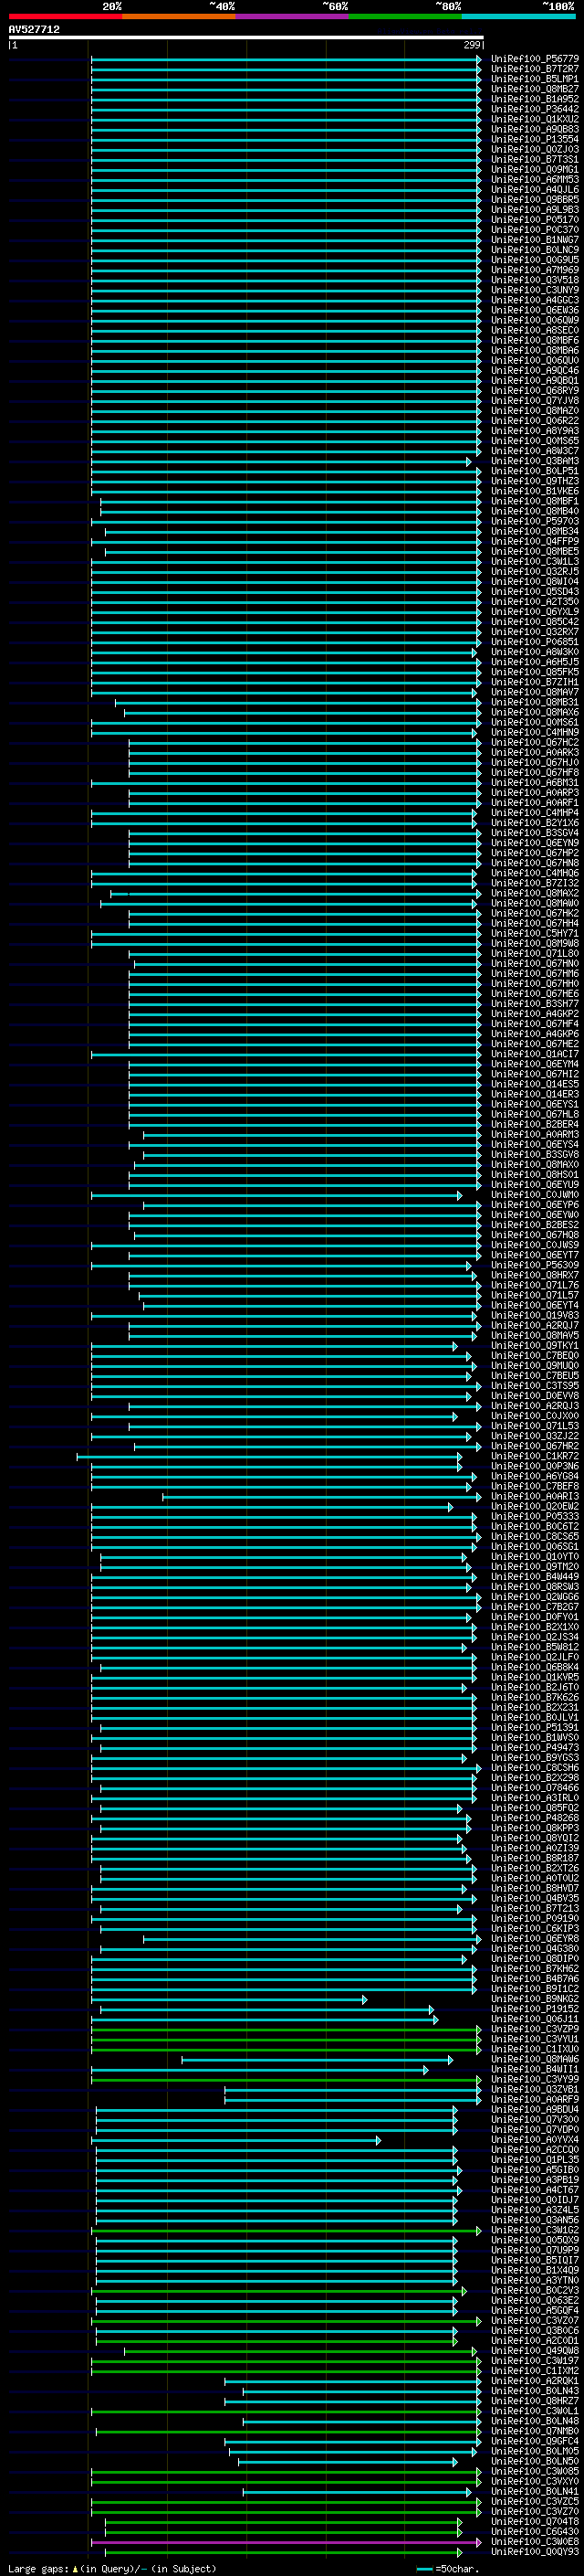The width and height of the screenshot is (584, 2576).
Task: Click the UniRef100_C3W1G2 label
Action: (535, 2230)
